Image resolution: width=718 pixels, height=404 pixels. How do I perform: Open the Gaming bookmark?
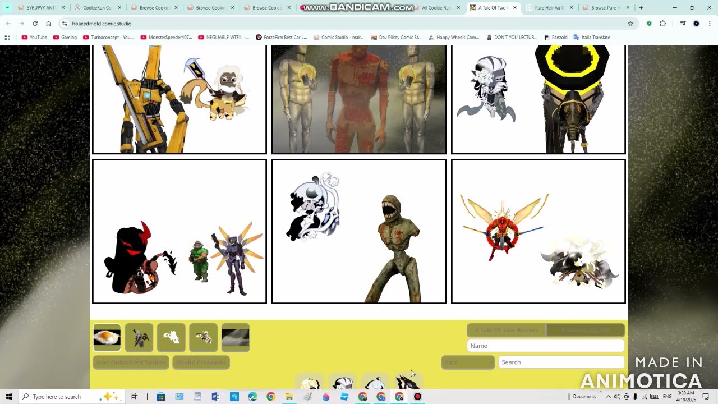[65, 37]
